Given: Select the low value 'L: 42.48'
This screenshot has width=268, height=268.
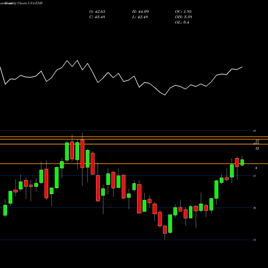Looking at the screenshot, I should (140, 17).
